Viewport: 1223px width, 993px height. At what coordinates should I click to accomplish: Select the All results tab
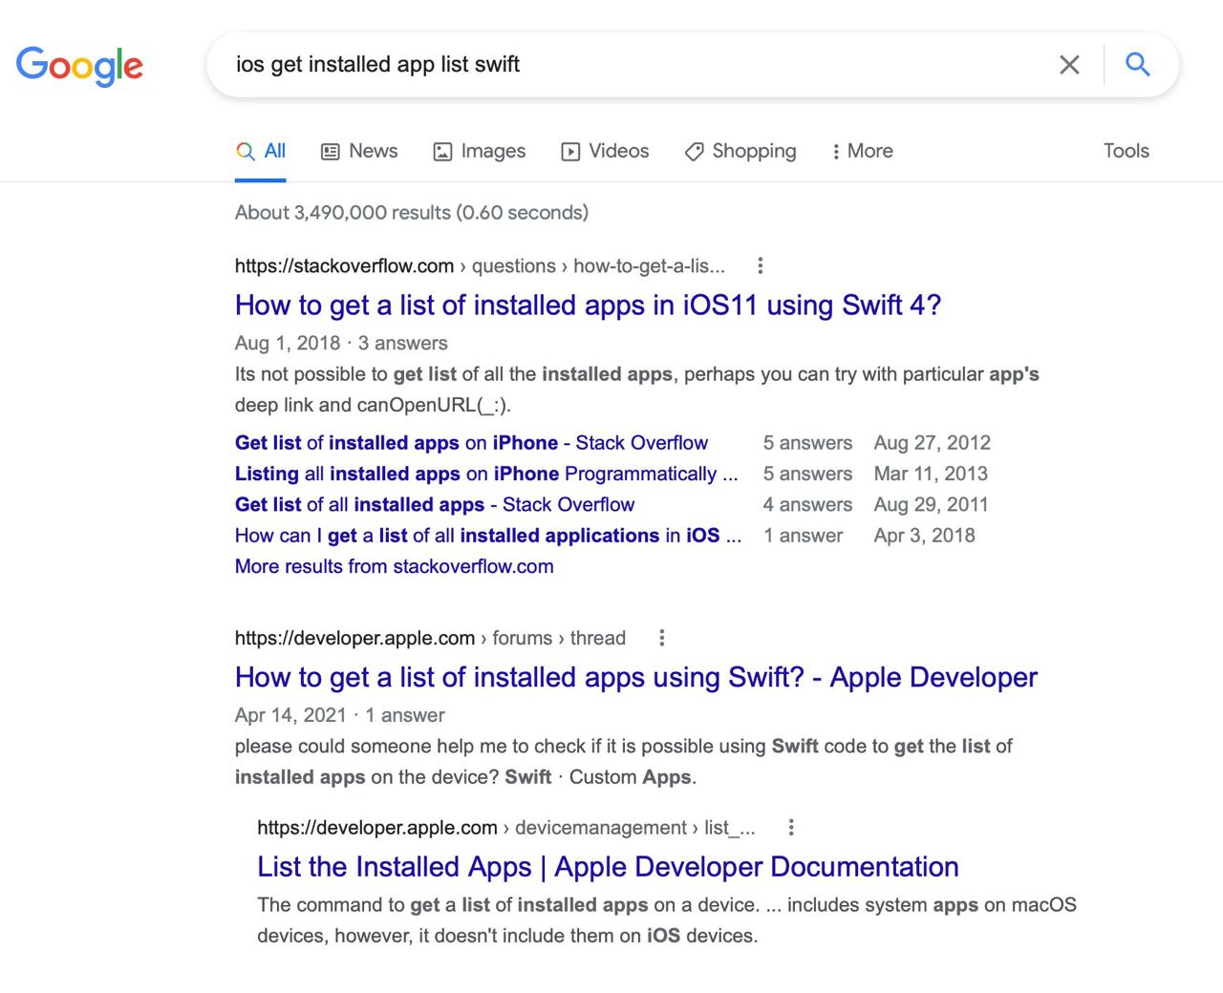tap(261, 151)
